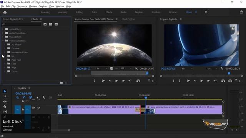
Task: Expand Video Effects folder
Action: click(3, 37)
